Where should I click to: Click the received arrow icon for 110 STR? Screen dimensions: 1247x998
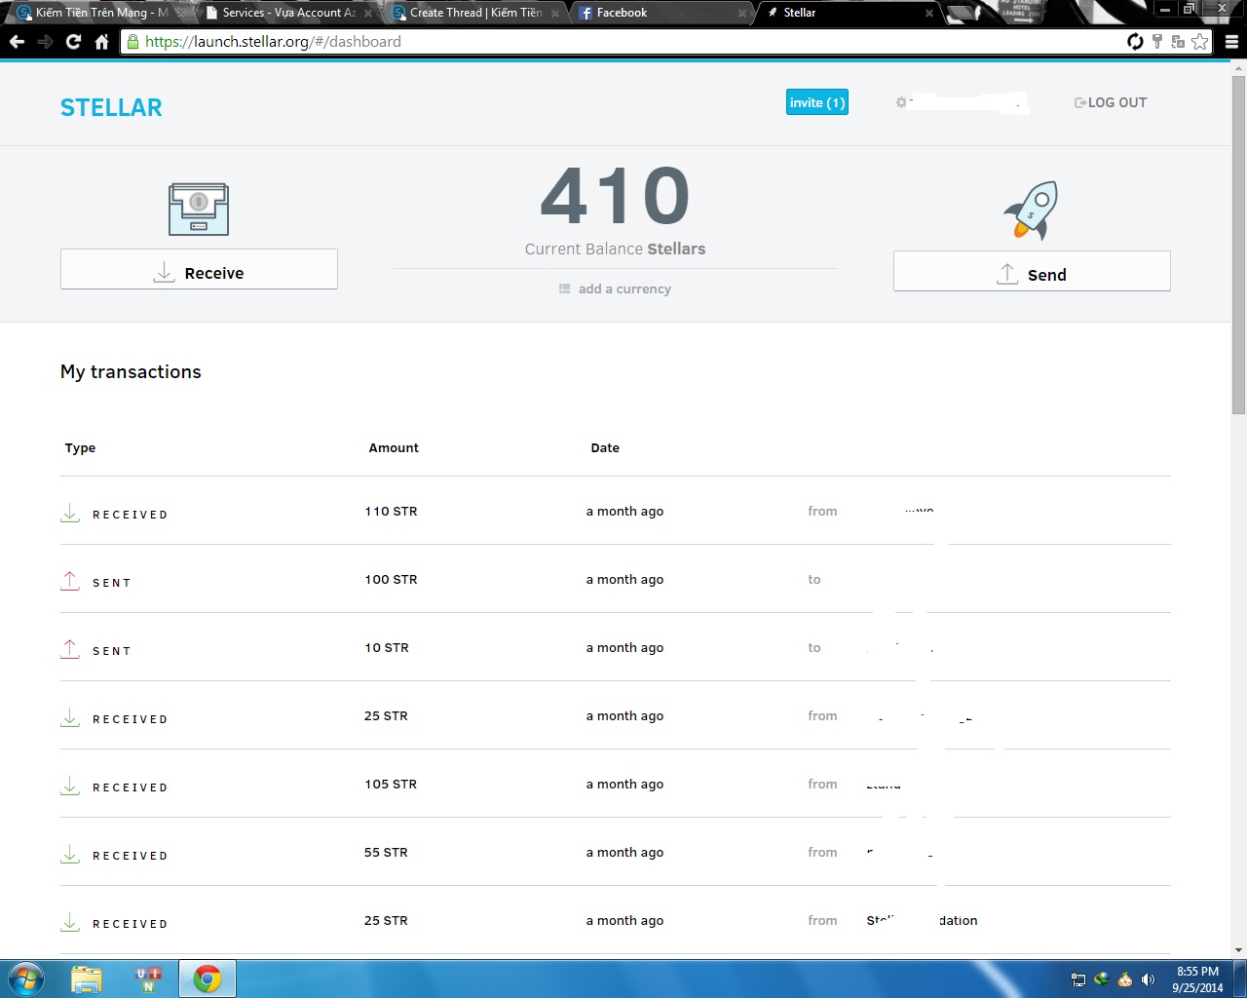pos(70,513)
